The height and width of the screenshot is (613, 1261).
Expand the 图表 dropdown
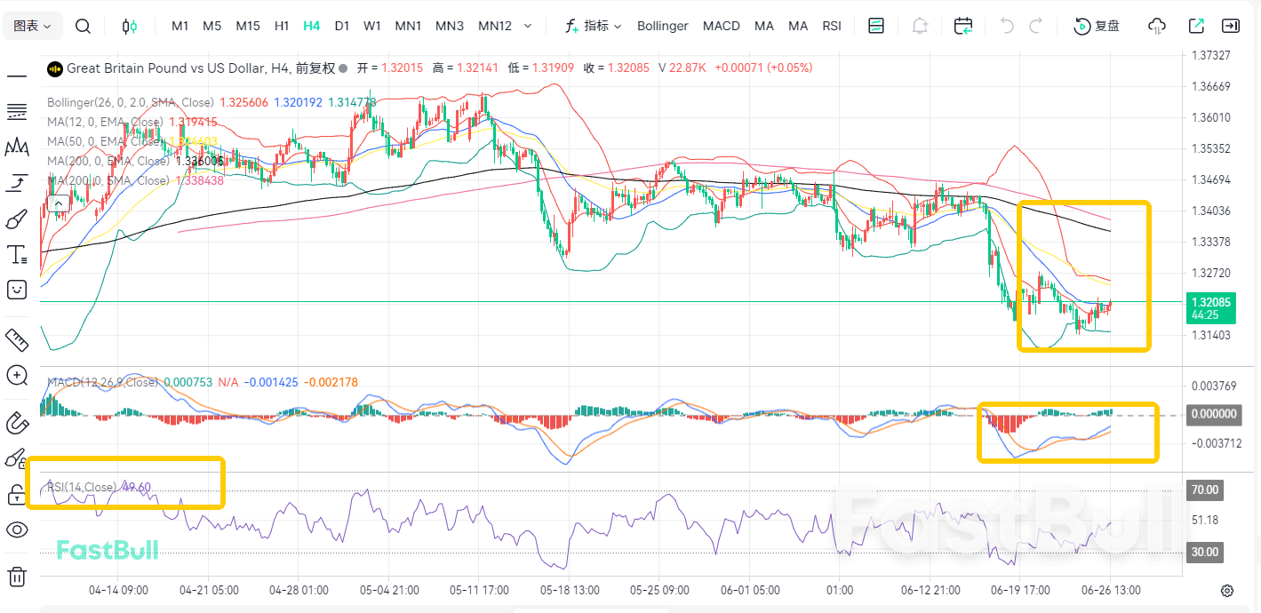tap(33, 26)
